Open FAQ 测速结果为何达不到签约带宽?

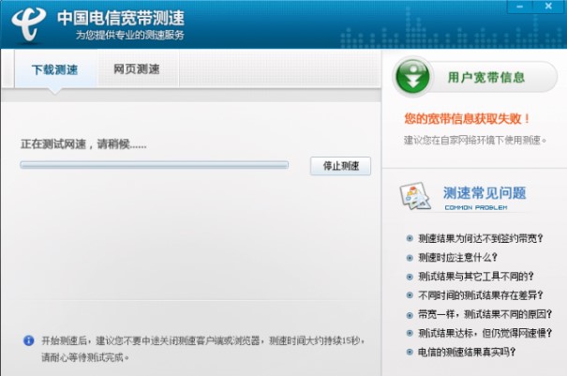click(481, 238)
